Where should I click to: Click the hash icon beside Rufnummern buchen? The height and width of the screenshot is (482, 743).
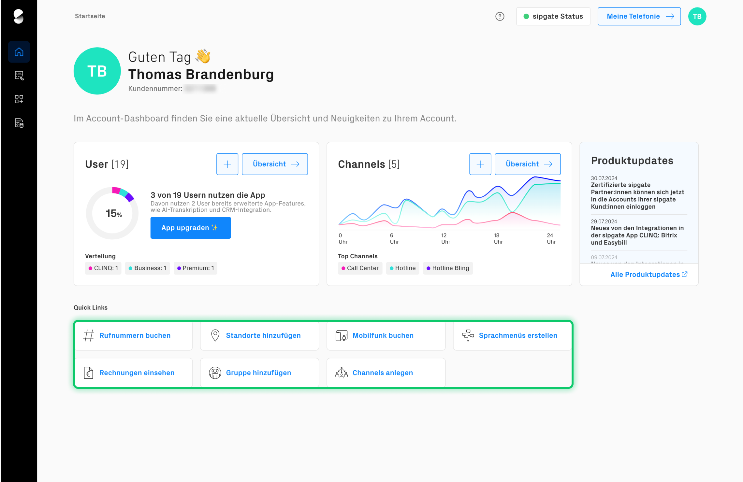pyautogui.click(x=88, y=335)
